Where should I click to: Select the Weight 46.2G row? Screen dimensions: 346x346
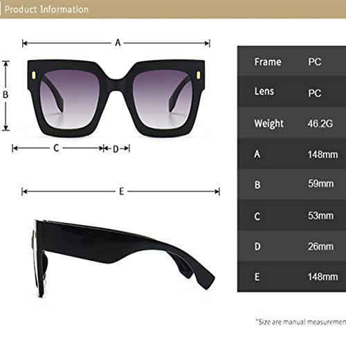[291, 122]
